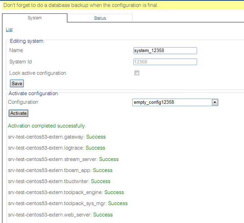Image resolution: width=244 pixels, height=223 pixels.
Task: Switch to the System tab
Action: (35, 18)
